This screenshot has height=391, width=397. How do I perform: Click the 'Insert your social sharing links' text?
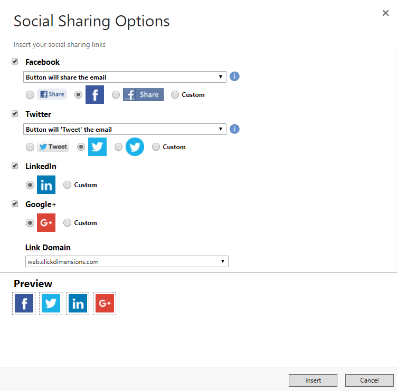(x=60, y=44)
